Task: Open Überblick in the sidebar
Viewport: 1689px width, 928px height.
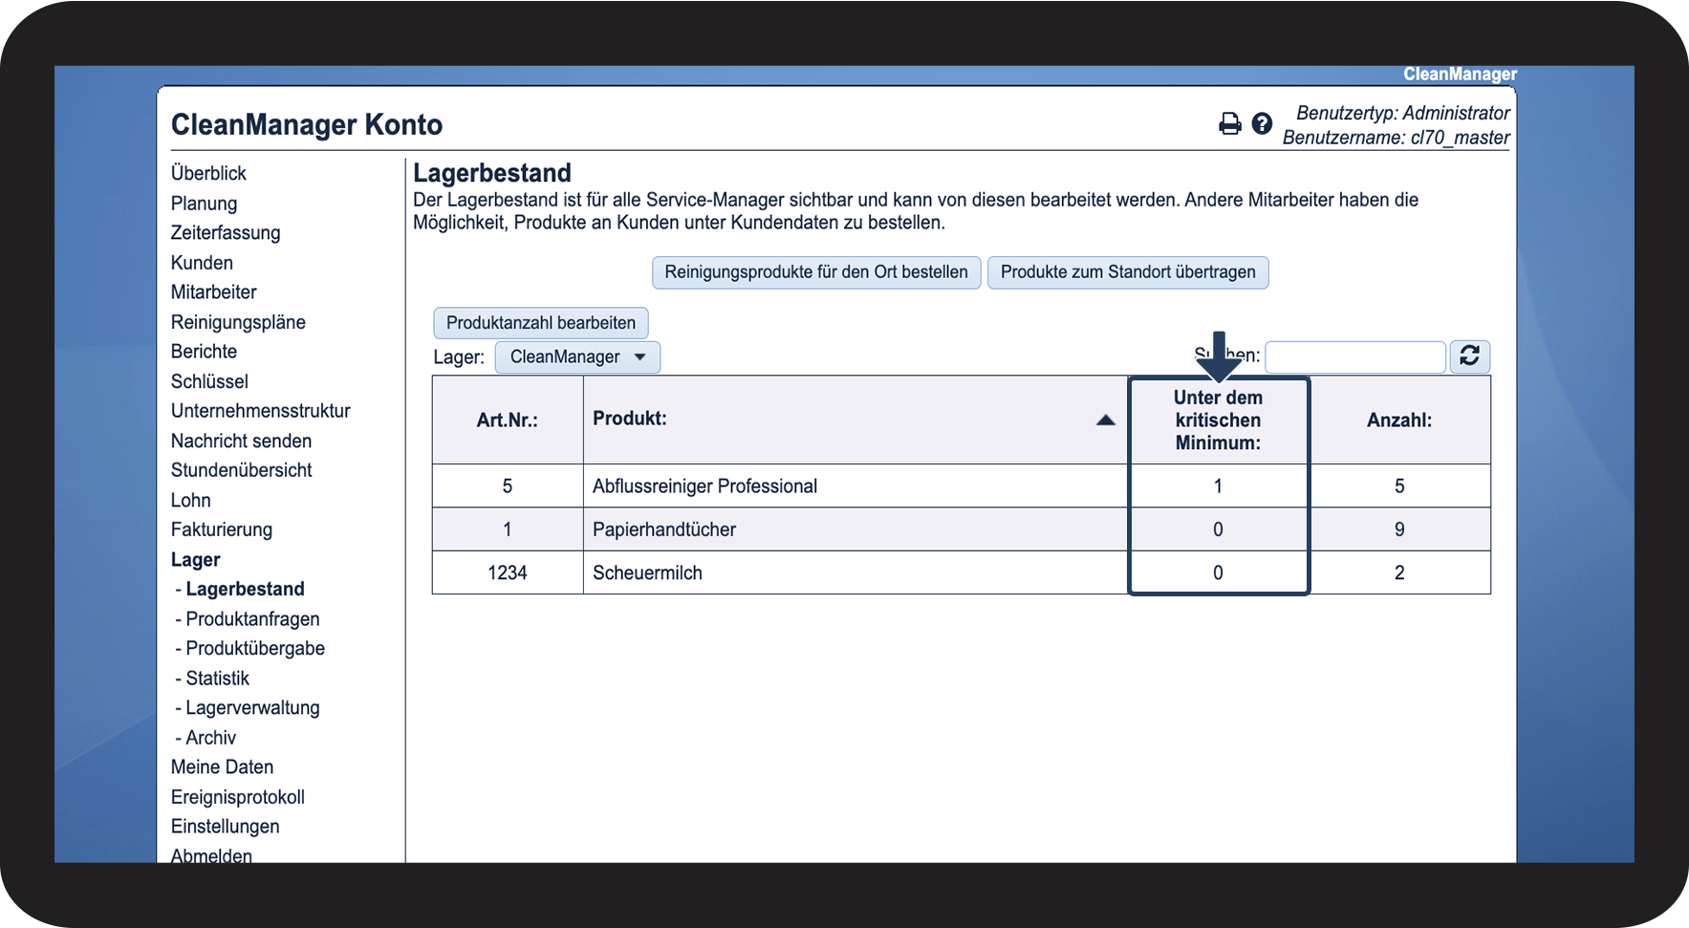Action: click(208, 173)
